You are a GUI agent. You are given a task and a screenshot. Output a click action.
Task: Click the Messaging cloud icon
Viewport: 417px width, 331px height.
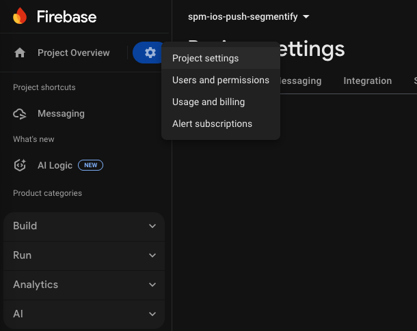click(20, 114)
